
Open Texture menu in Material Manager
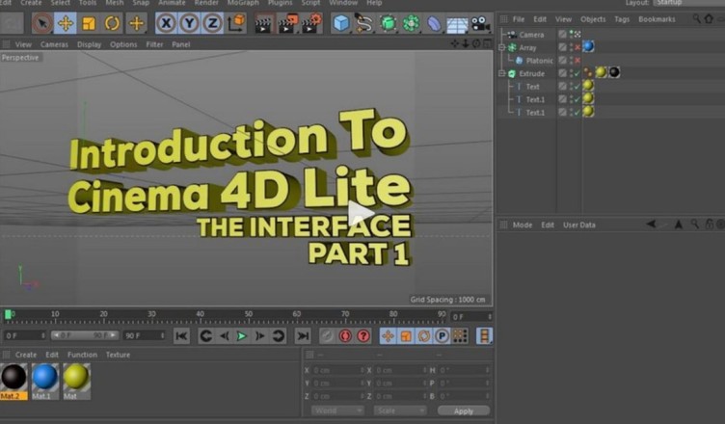(118, 355)
